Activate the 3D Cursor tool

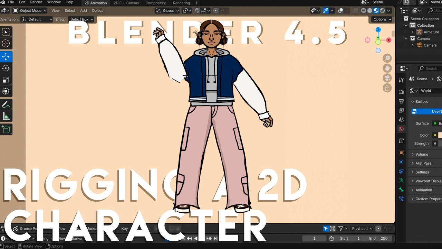pos(6,44)
